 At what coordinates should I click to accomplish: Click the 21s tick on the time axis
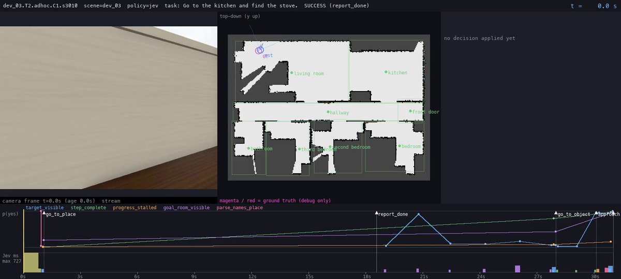(x=423, y=276)
